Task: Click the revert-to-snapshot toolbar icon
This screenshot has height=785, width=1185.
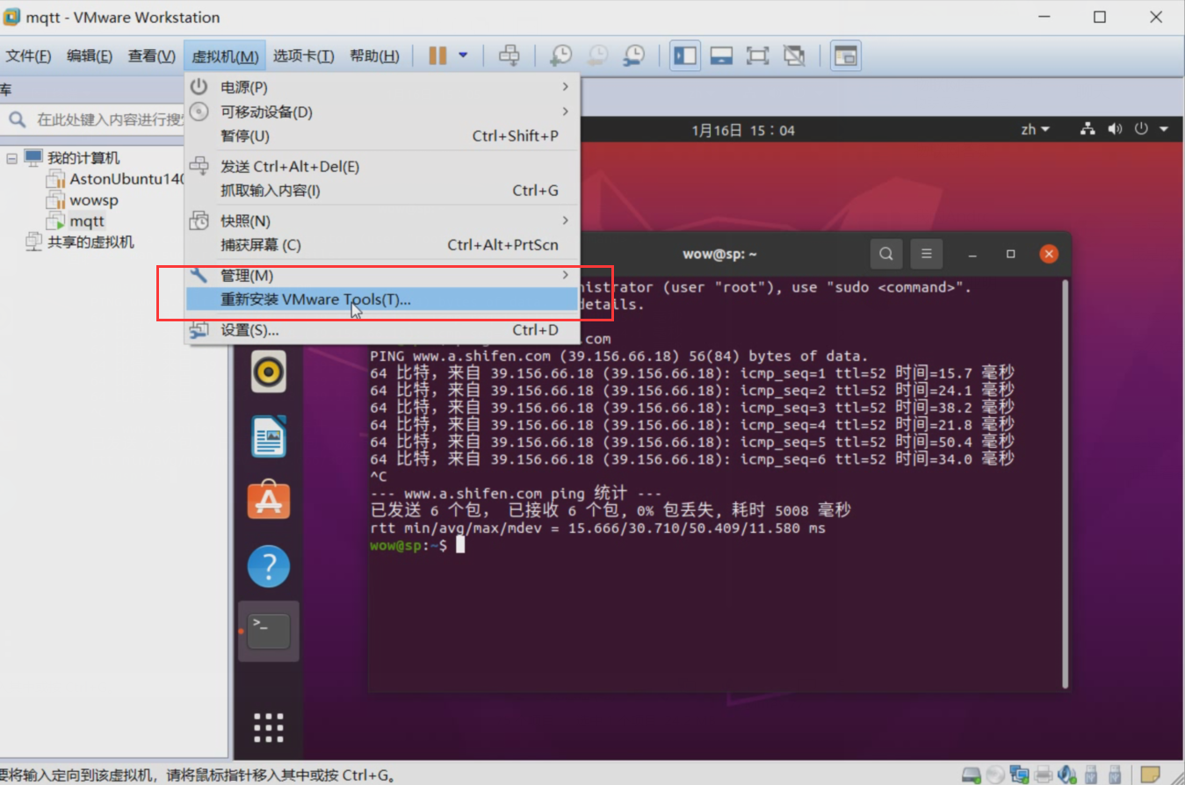Action: point(596,56)
